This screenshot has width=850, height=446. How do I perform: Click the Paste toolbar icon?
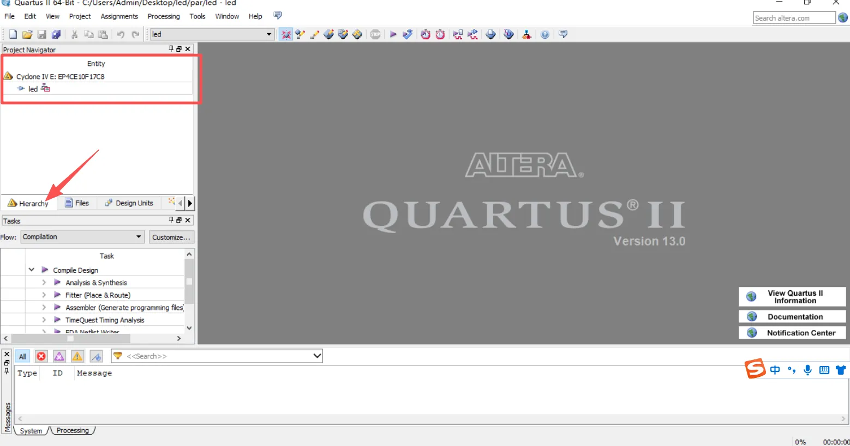tap(103, 34)
